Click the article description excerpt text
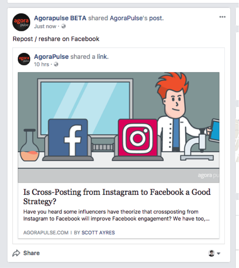Viewport: 239px width, 268px height. click(116, 215)
